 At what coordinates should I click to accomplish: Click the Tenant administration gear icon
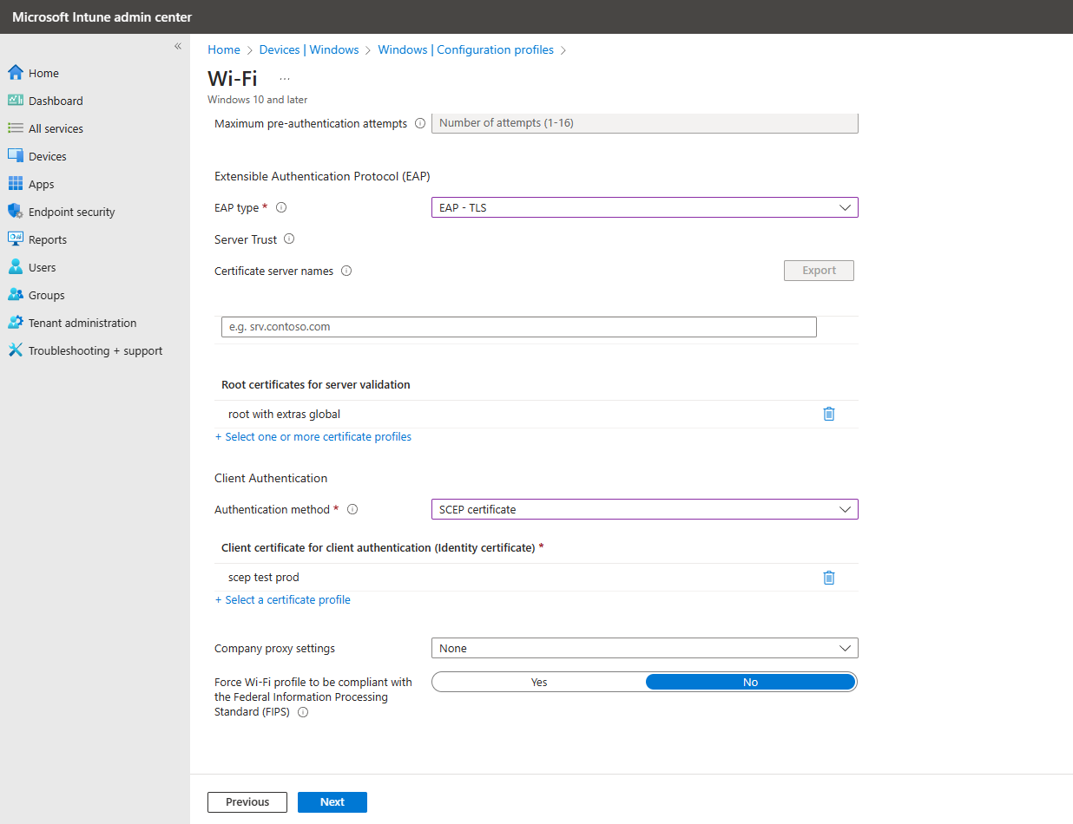(x=15, y=323)
